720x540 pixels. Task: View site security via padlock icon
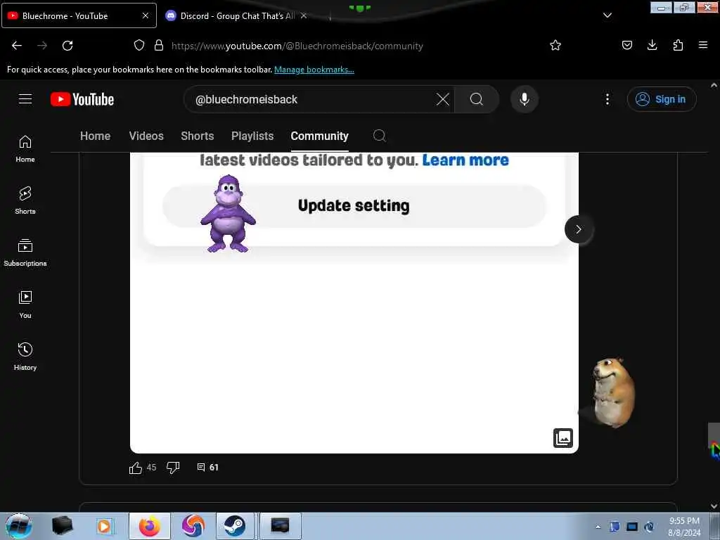[159, 46]
